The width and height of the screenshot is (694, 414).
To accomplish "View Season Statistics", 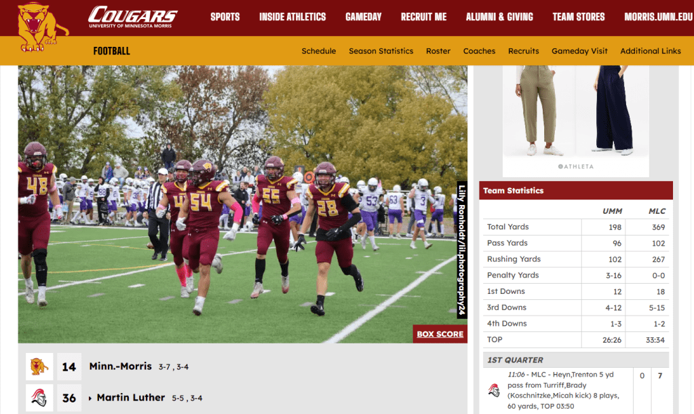I will point(381,51).
